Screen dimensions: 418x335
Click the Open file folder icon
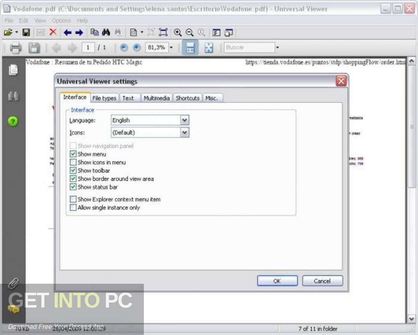(8, 32)
